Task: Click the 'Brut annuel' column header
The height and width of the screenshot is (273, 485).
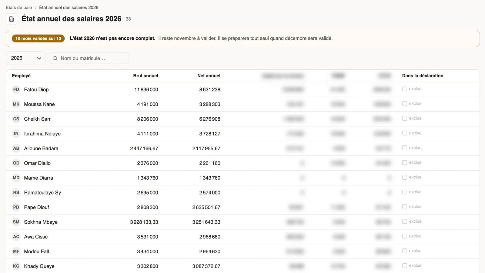Action: 145,76
